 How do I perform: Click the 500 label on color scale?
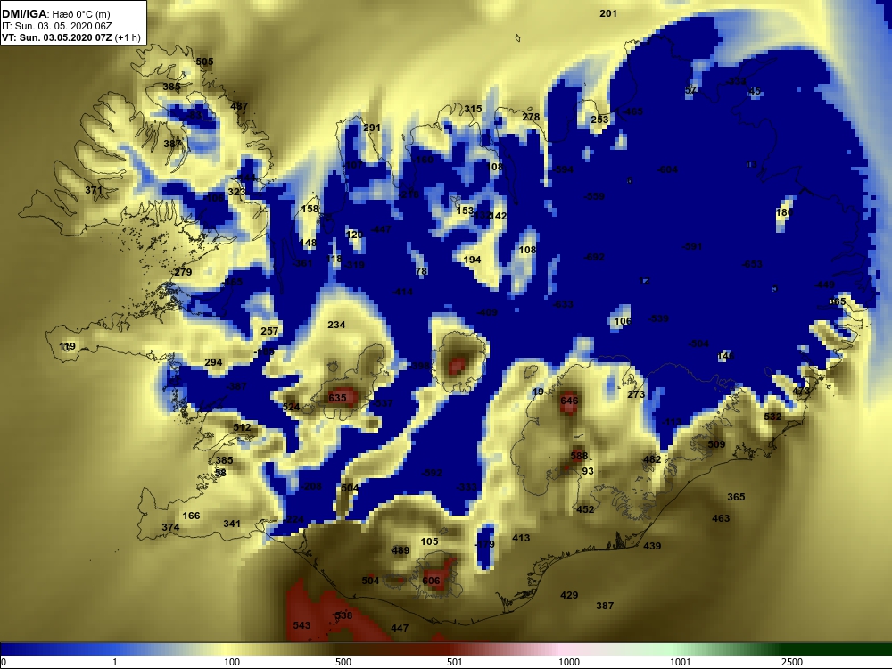click(343, 662)
